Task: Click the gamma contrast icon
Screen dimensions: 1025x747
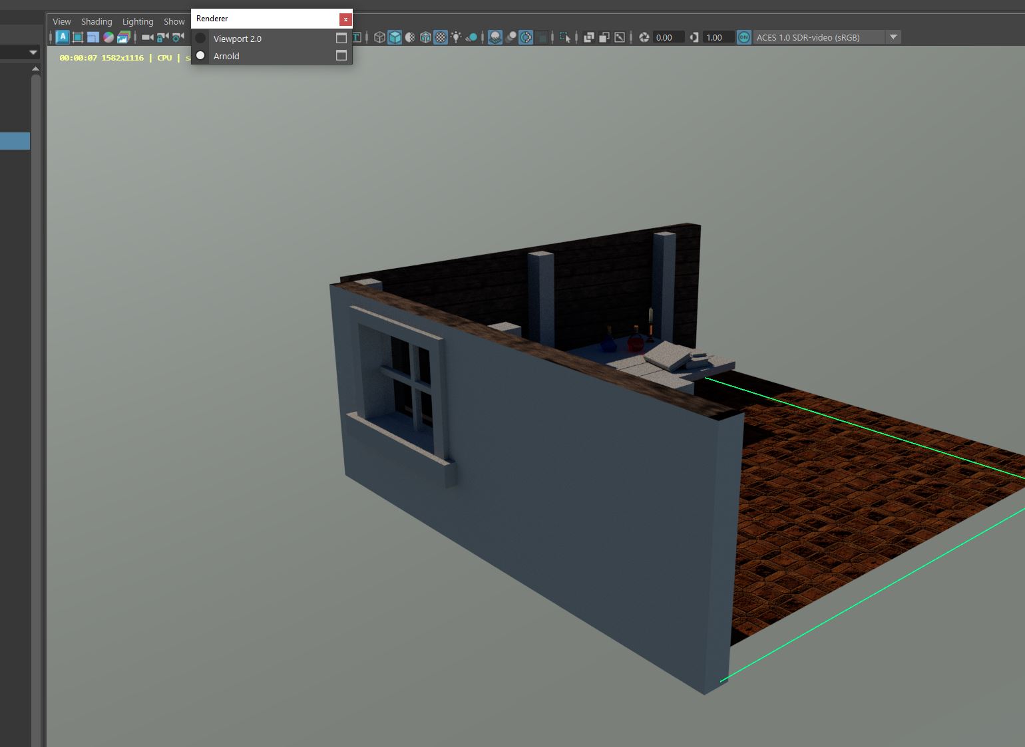Action: pos(694,37)
